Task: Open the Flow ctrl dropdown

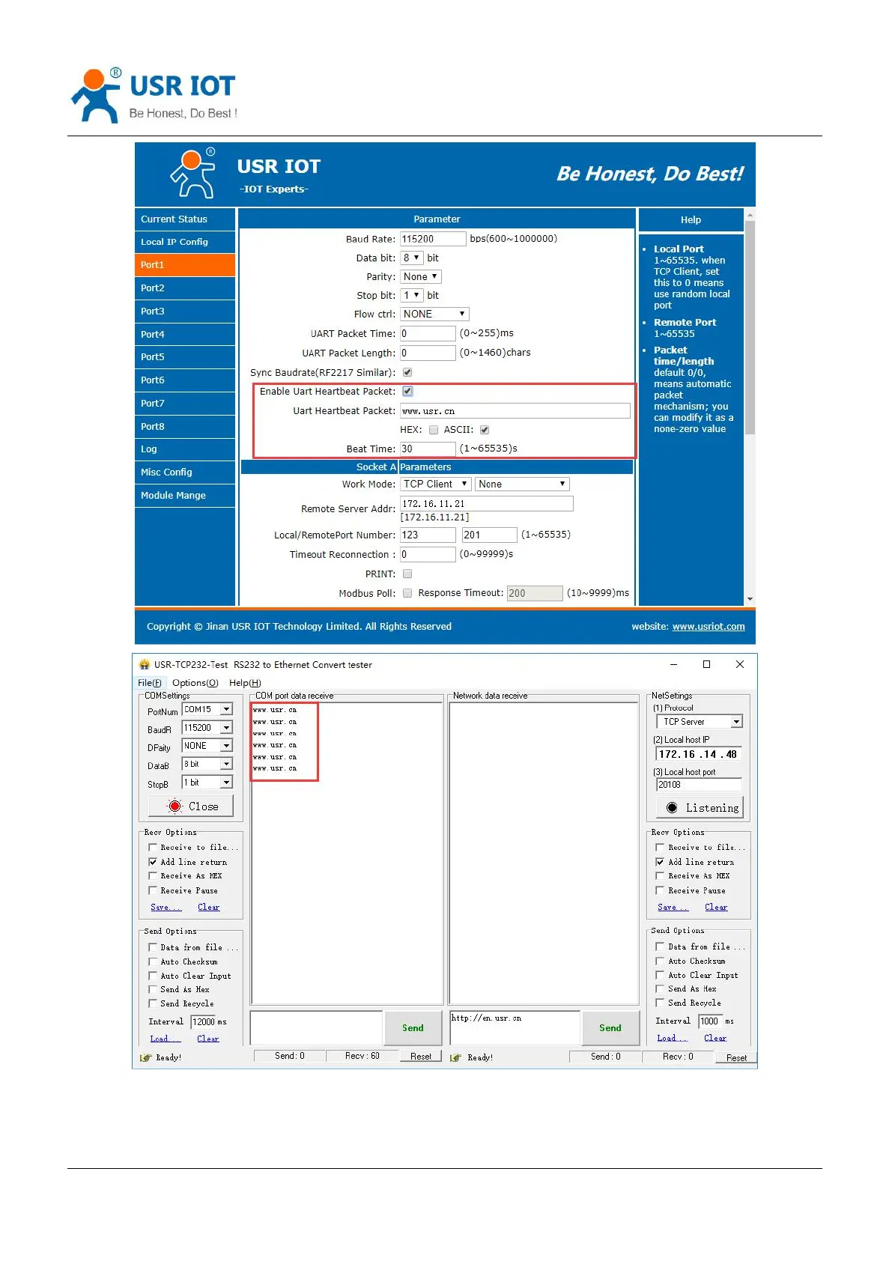Action: point(434,314)
